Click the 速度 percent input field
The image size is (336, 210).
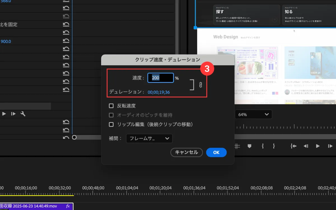pos(160,78)
